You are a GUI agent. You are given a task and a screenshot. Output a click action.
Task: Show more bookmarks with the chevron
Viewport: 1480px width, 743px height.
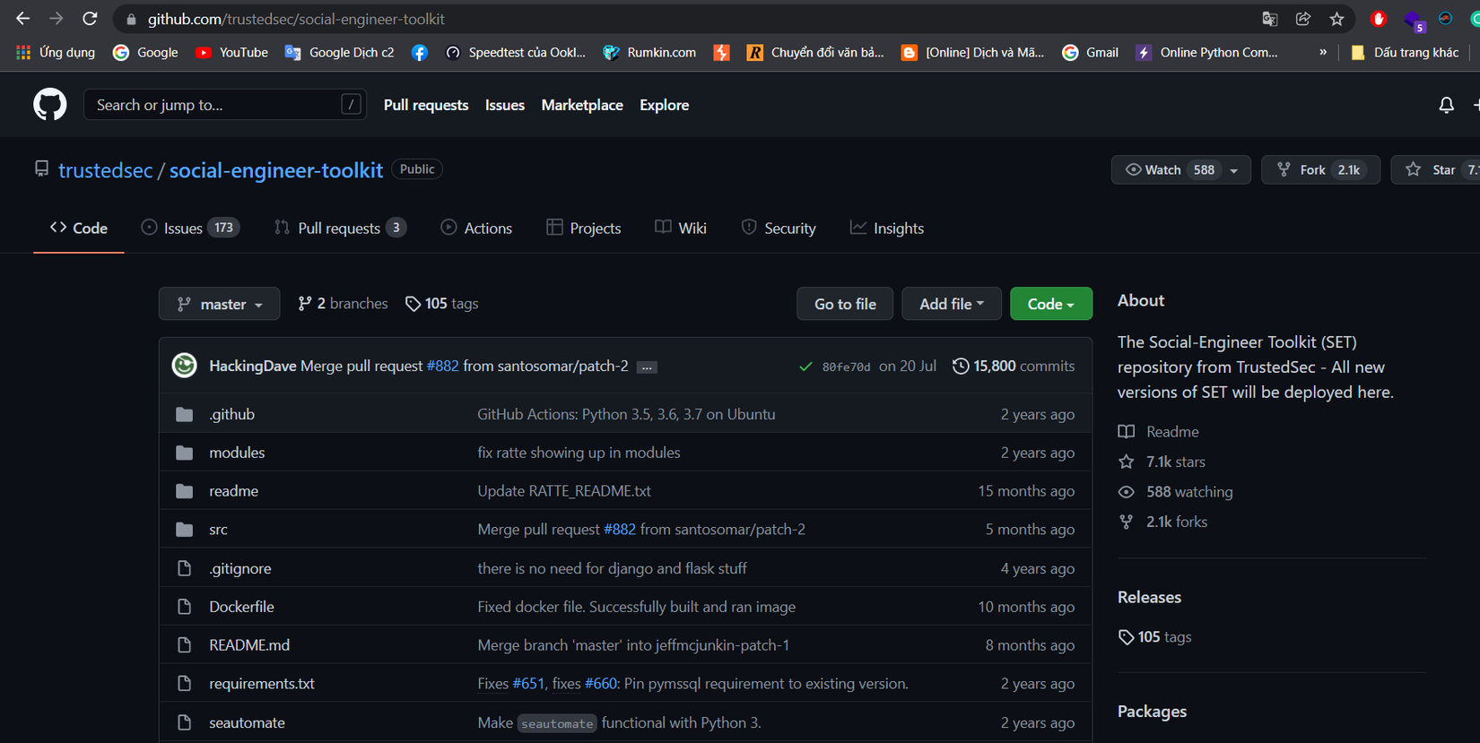(x=1323, y=52)
